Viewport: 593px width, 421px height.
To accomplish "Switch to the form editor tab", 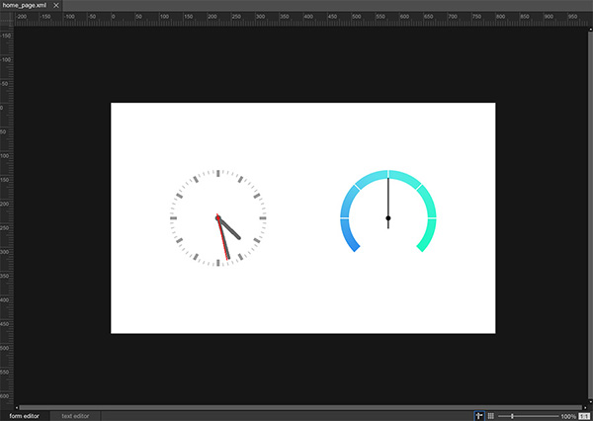I will tap(26, 416).
